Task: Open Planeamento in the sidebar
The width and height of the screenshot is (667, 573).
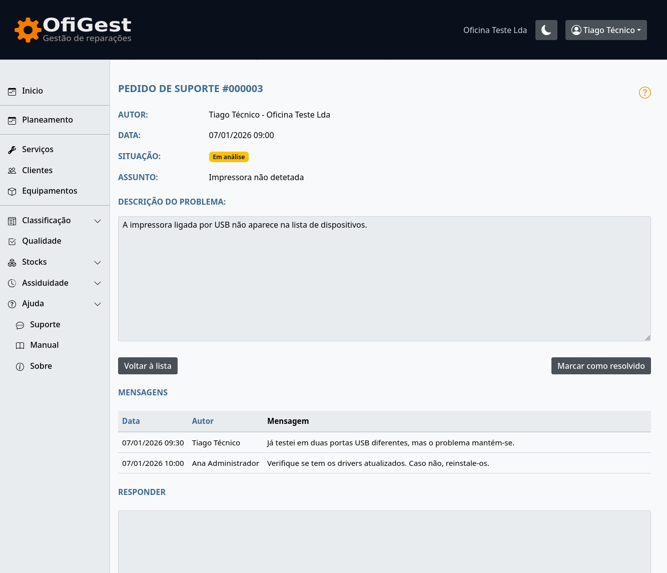Action: tap(47, 120)
